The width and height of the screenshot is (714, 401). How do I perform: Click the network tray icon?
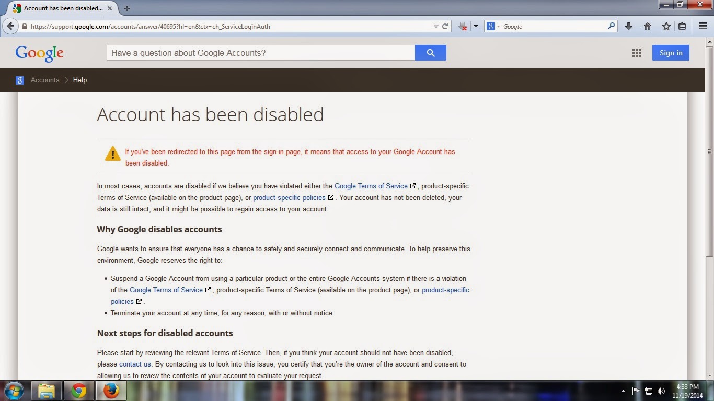click(649, 391)
